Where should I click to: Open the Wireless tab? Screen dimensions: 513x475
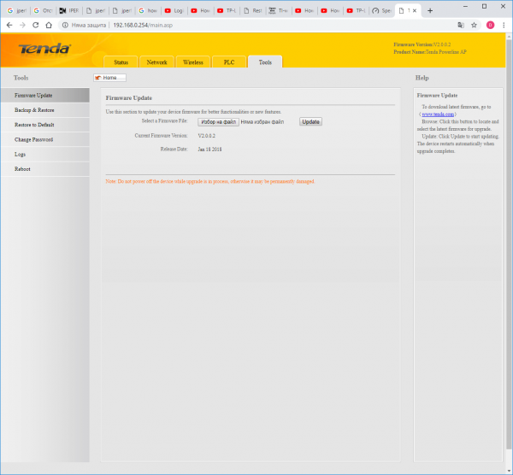point(193,62)
